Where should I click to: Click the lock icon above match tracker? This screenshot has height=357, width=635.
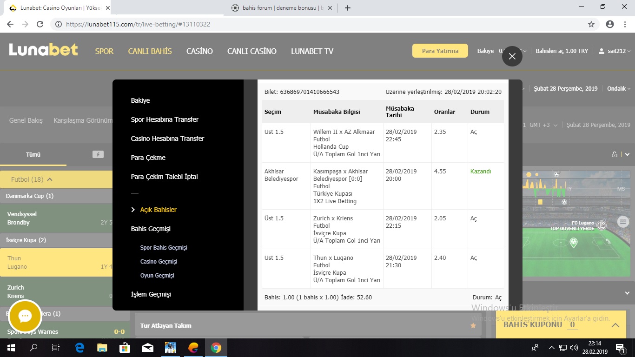[x=615, y=154]
